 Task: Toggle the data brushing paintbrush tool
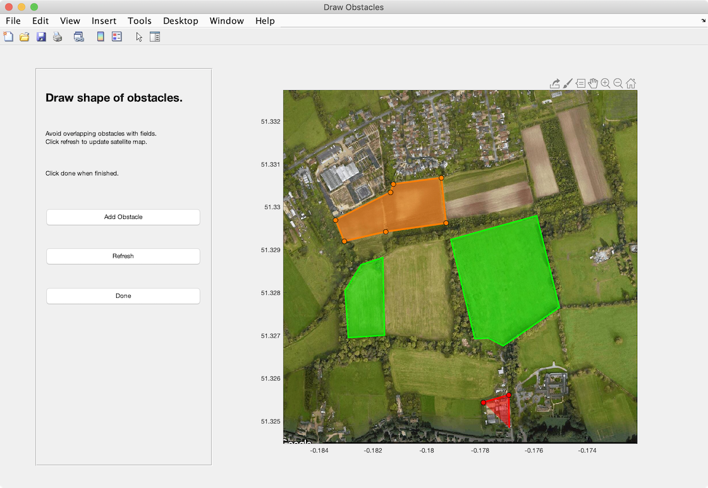click(x=568, y=83)
